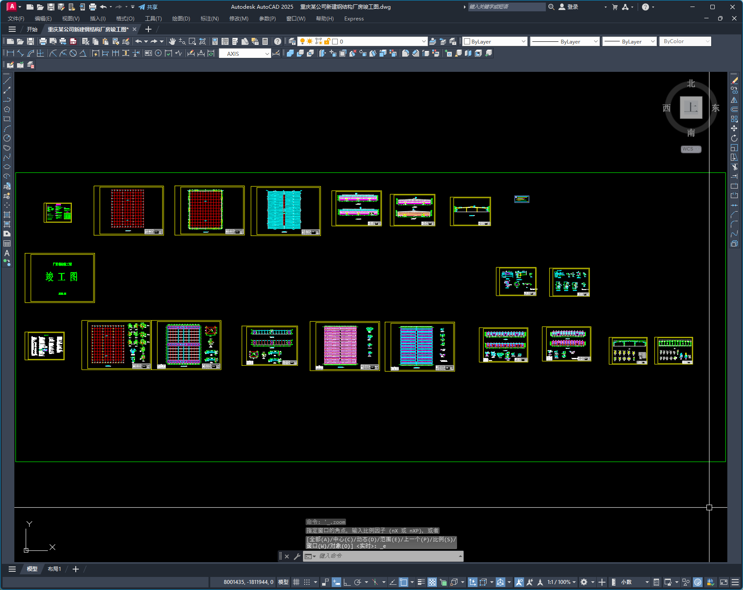743x590 pixels.
Task: Add a new drawing tab with plus
Action: [x=148, y=29]
